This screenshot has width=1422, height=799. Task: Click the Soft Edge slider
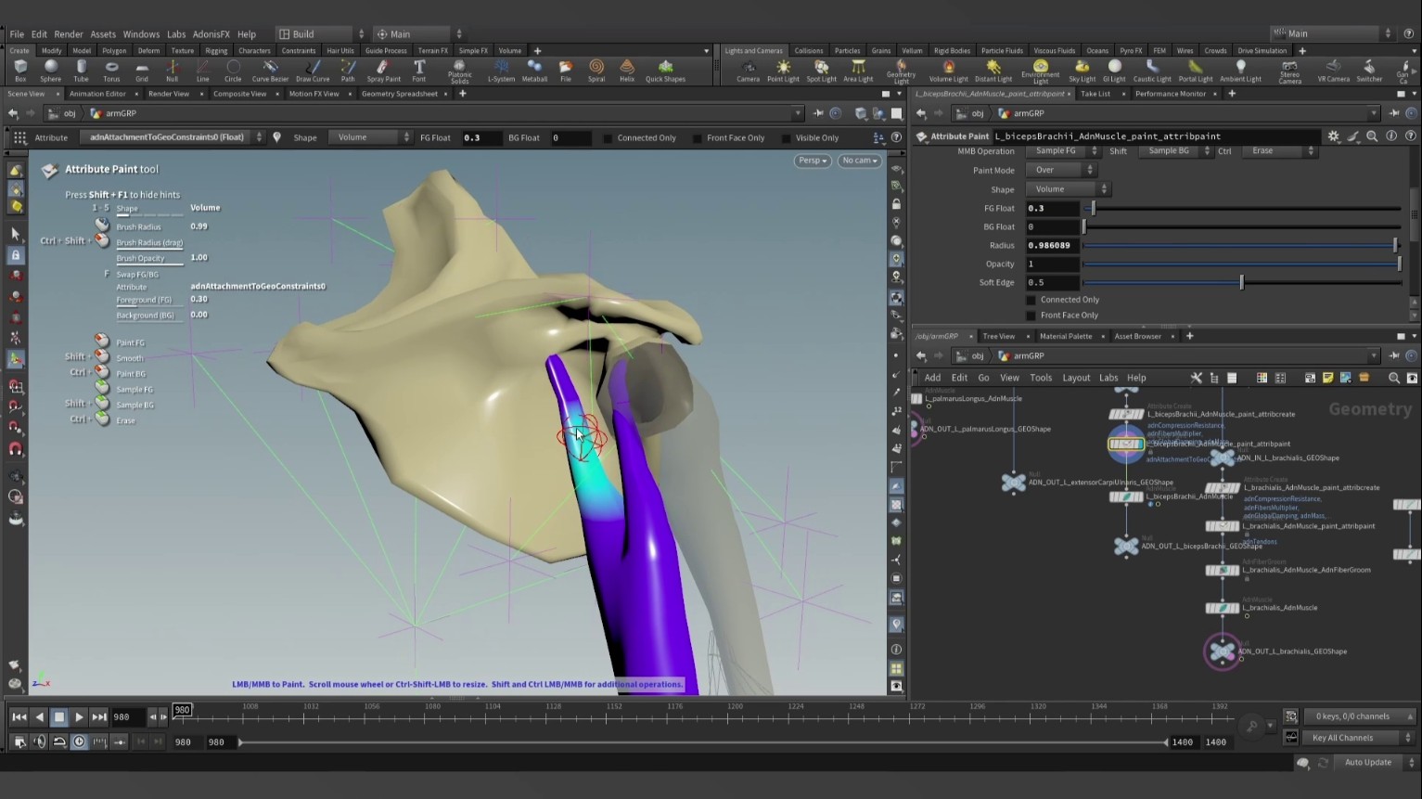[x=1241, y=282]
